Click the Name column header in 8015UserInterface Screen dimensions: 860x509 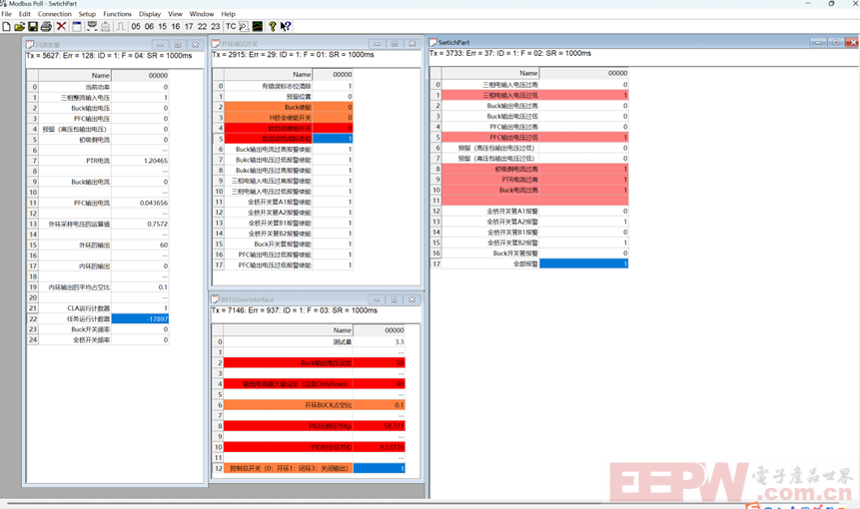pyautogui.click(x=289, y=330)
